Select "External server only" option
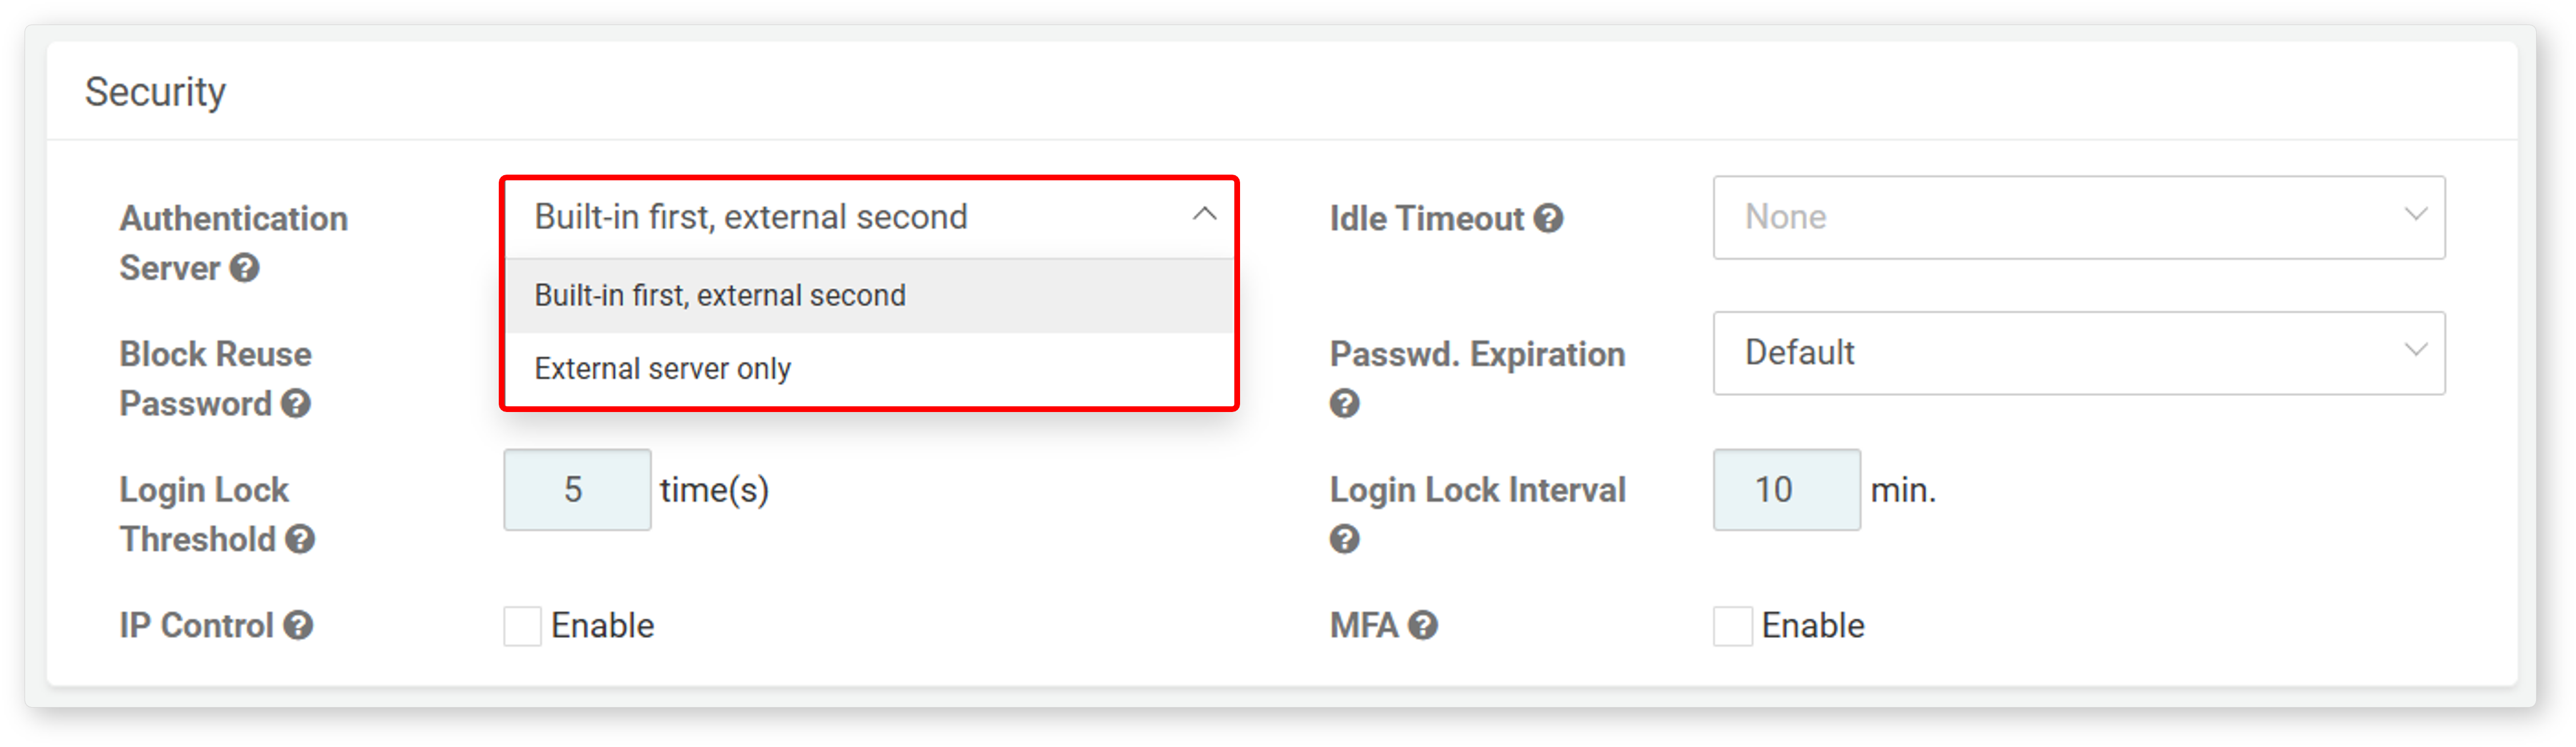 click(x=869, y=368)
